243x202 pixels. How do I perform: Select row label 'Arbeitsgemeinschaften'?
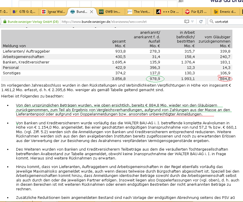24,57
